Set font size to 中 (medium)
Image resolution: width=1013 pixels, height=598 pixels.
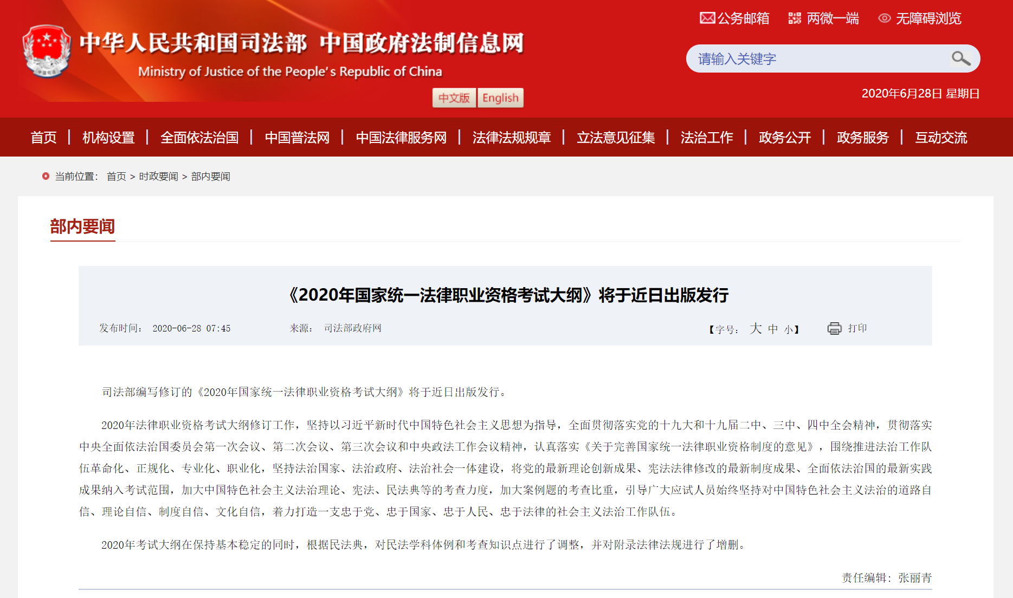tap(773, 329)
